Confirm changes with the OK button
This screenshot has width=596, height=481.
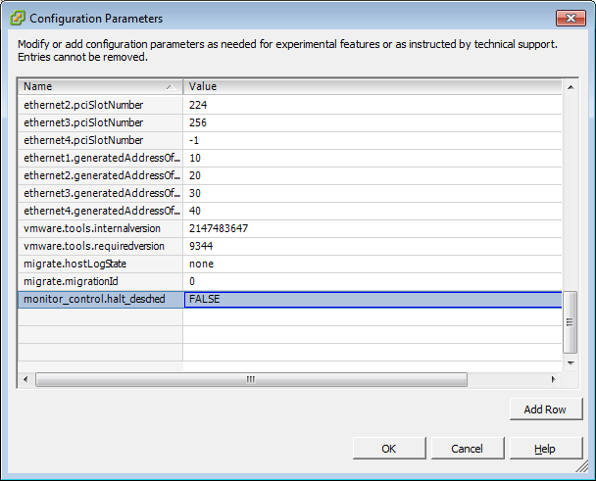pos(389,449)
